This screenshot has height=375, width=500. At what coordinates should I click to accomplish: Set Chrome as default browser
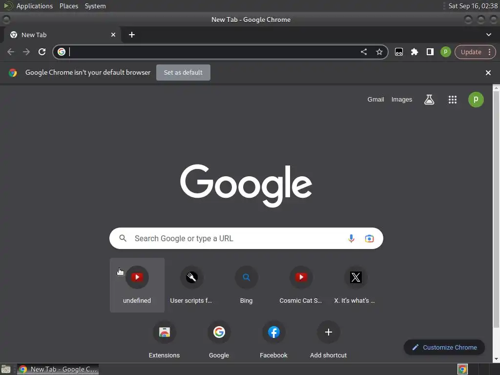[x=183, y=72]
